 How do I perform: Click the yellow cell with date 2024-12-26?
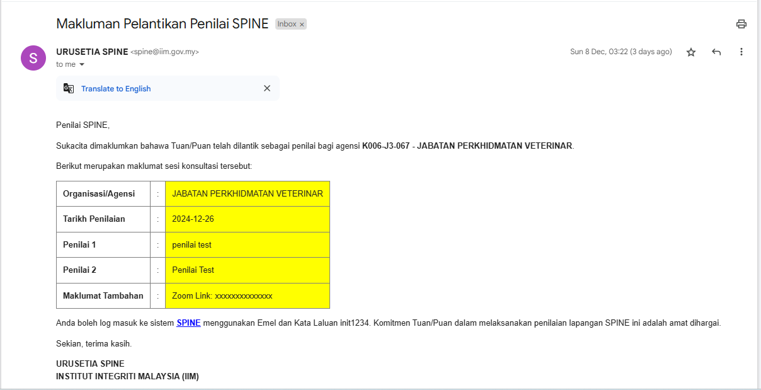tap(247, 219)
